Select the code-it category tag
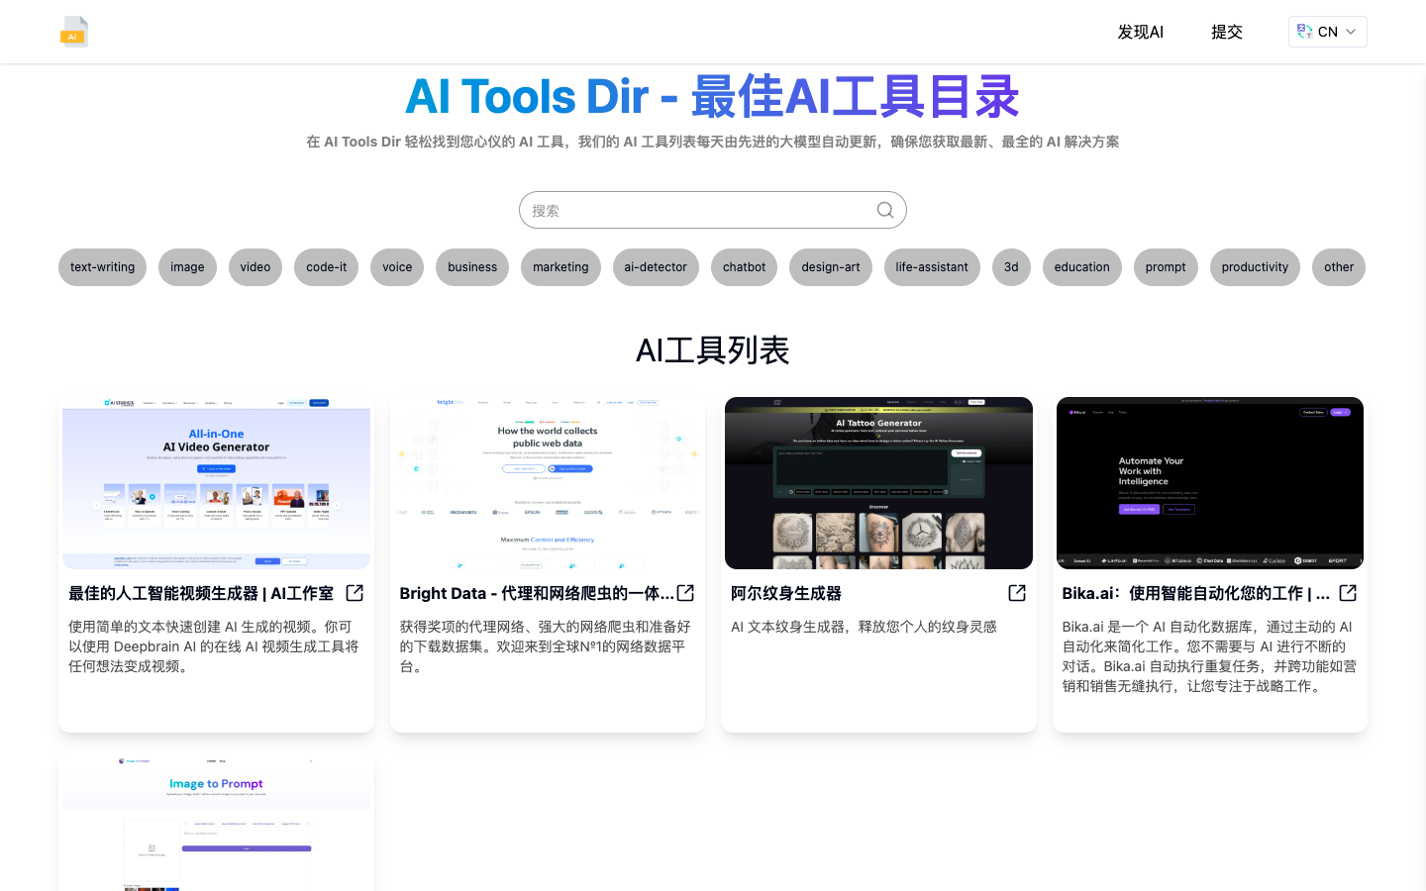Image resolution: width=1426 pixels, height=891 pixels. click(327, 267)
